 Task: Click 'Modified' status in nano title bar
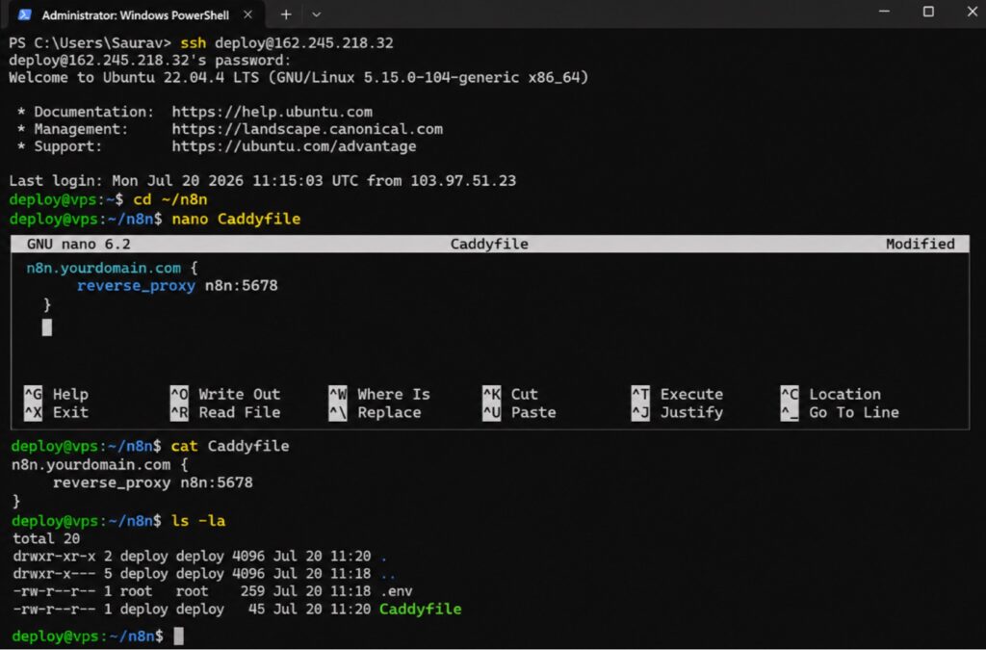pyautogui.click(x=920, y=244)
